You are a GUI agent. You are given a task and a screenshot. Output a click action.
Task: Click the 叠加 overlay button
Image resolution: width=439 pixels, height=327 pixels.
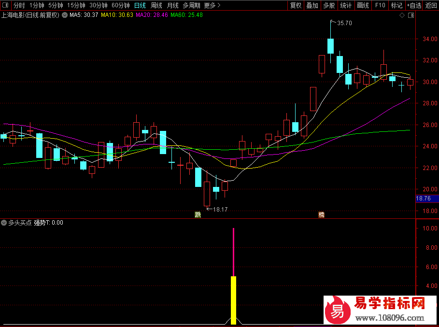point(312,5)
